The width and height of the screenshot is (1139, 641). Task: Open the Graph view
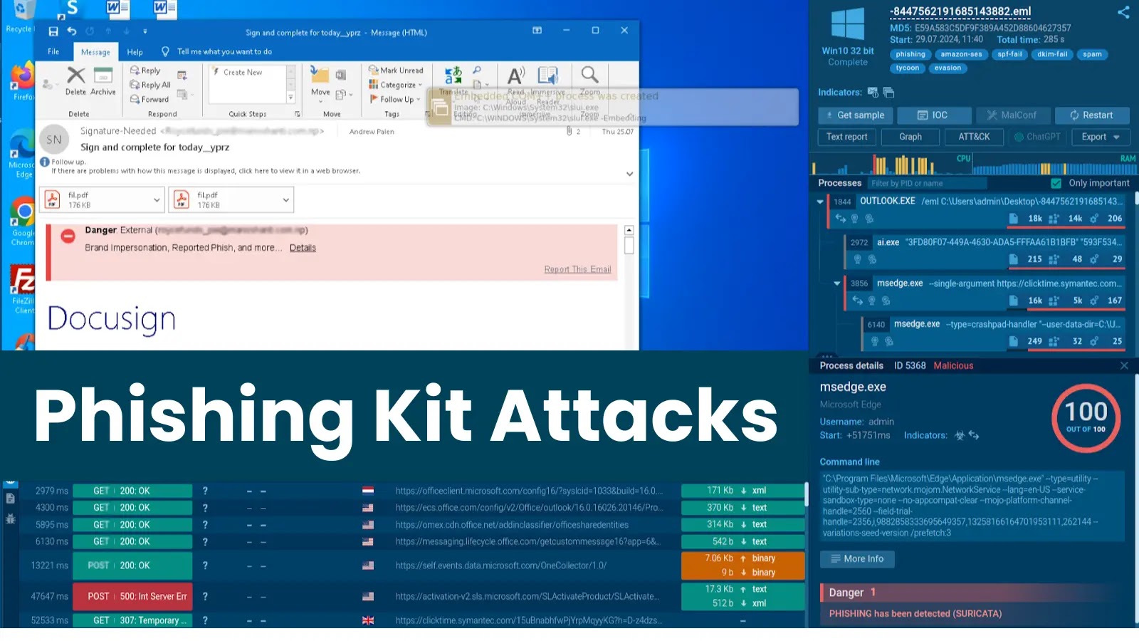click(910, 137)
